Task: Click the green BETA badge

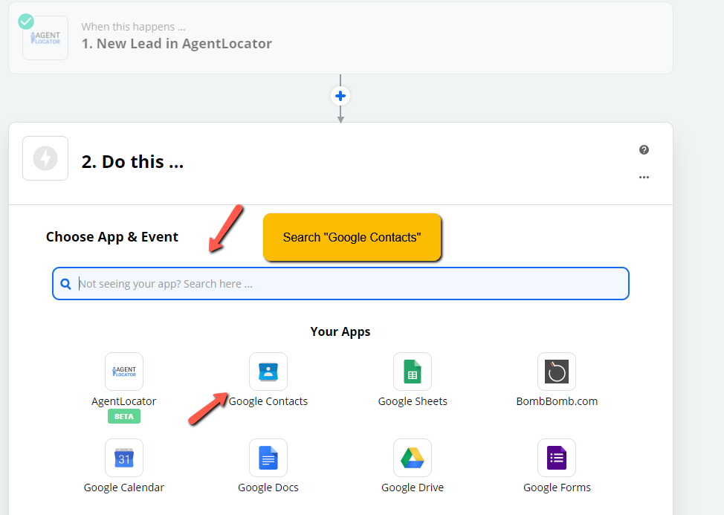Action: (x=123, y=416)
